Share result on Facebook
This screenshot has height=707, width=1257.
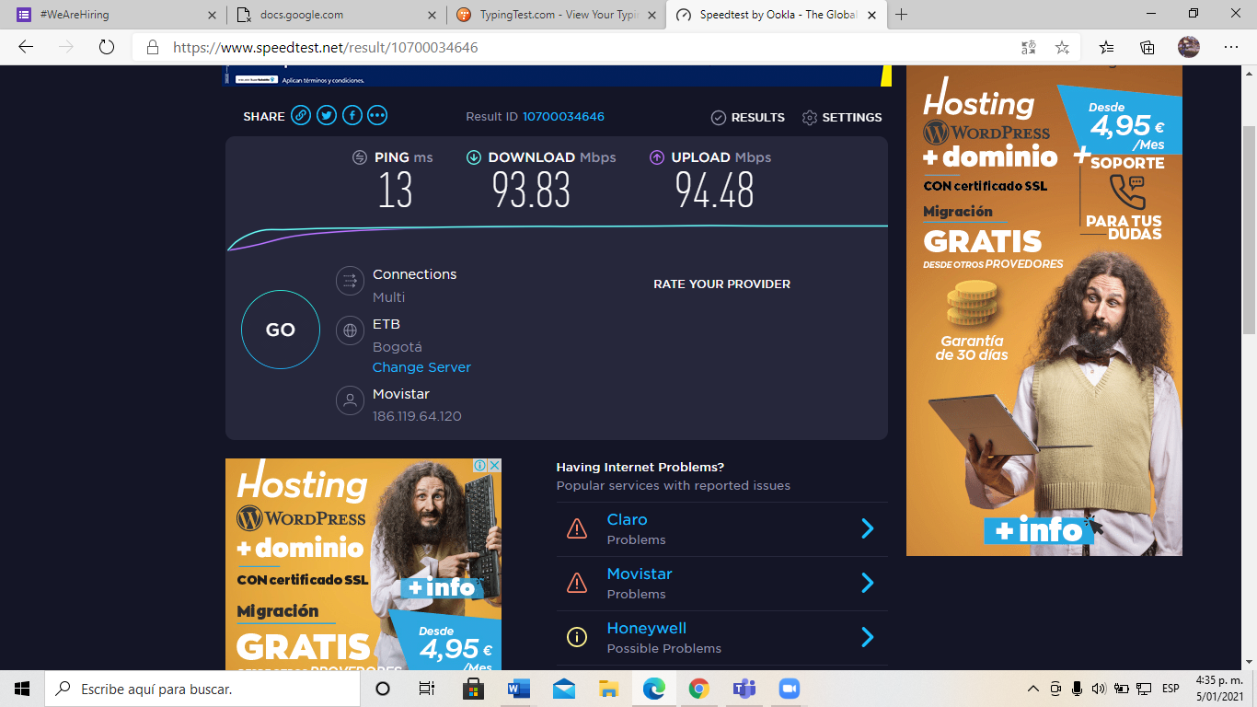pyautogui.click(x=352, y=116)
